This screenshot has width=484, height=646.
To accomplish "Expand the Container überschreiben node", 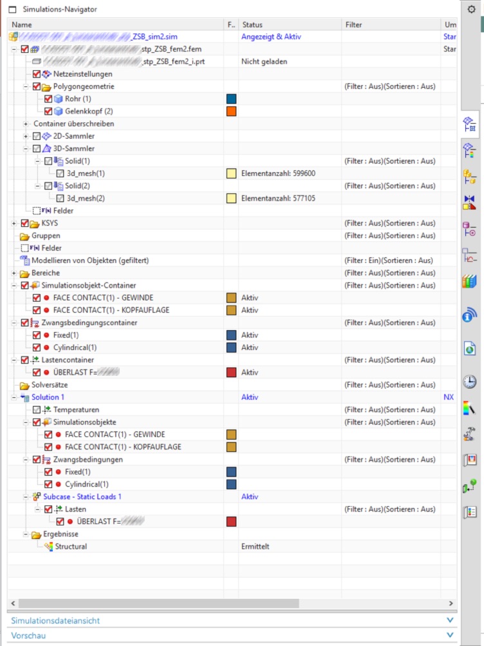I will coord(26,124).
